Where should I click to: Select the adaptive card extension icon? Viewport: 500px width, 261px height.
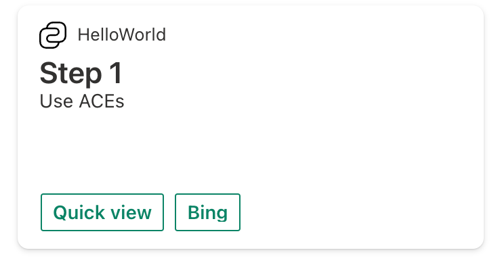pyautogui.click(x=53, y=35)
